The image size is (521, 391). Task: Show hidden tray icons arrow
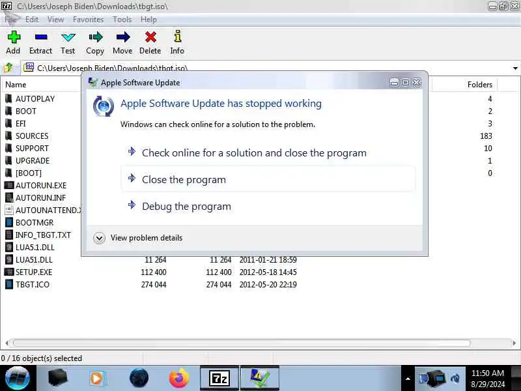(408, 379)
